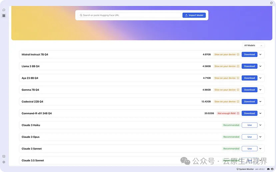This screenshot has width=276, height=172.
Task: Click the info icon on Llama 3 8B Q4's slow warning
Action: 238,66
